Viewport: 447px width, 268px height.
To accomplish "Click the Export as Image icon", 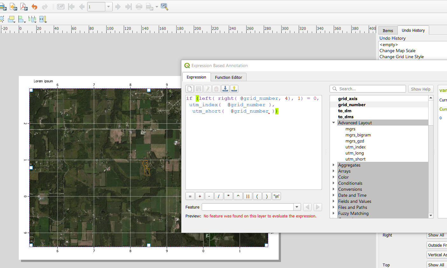I will tap(3, 7).
